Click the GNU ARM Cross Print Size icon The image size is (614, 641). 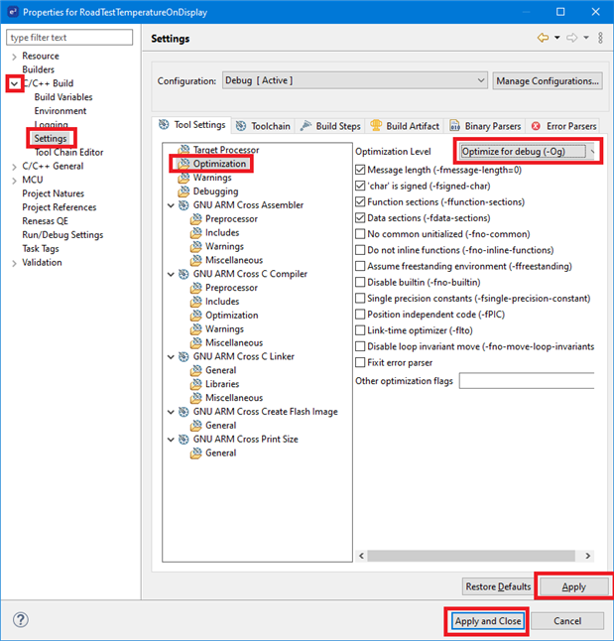pyautogui.click(x=184, y=439)
